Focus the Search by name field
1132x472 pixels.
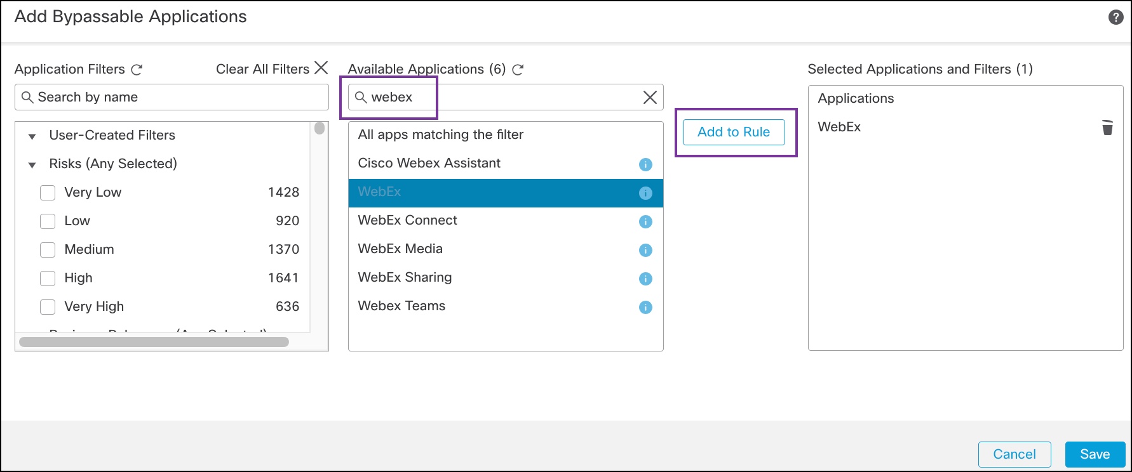pyautogui.click(x=178, y=97)
